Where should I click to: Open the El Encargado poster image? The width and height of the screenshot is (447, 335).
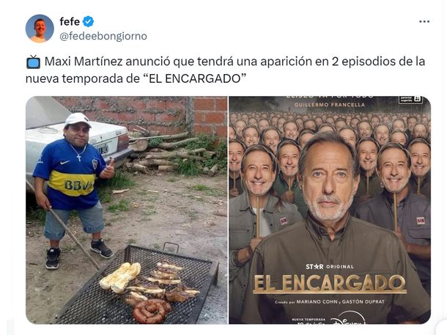click(330, 210)
